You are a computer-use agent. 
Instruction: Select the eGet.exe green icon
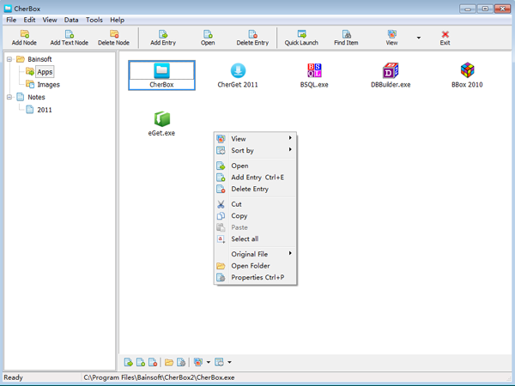(x=162, y=118)
